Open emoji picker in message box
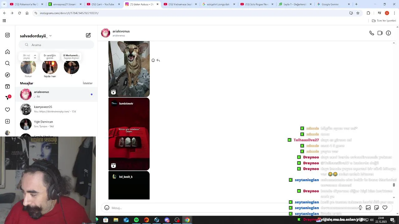The height and width of the screenshot is (224, 399). (107, 208)
